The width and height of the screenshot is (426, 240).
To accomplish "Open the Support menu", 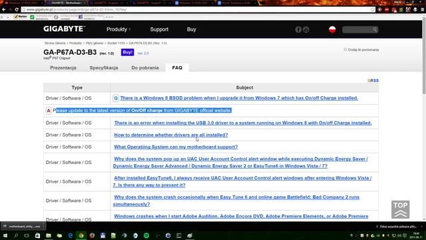I will point(159,29).
